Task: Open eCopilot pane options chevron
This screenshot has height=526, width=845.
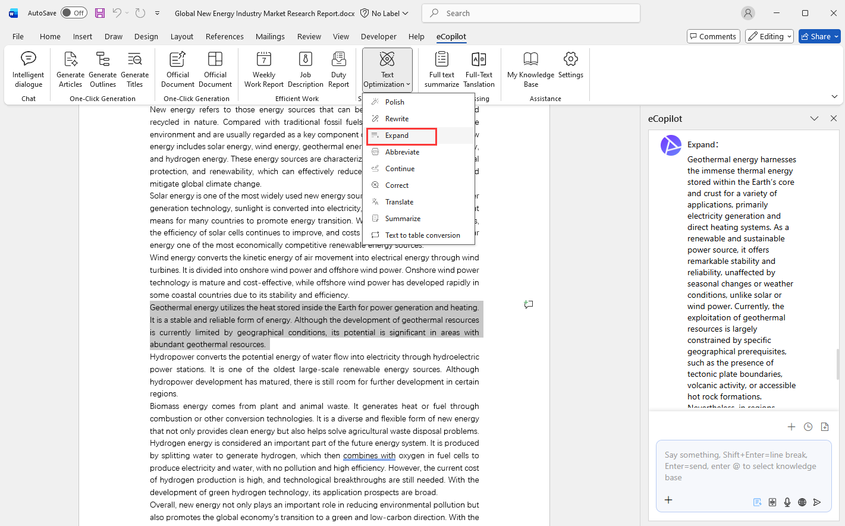Action: pyautogui.click(x=814, y=119)
